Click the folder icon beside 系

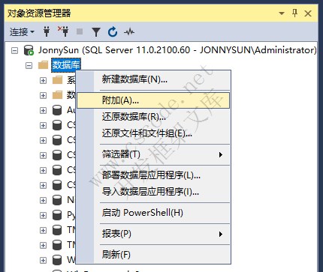click(x=57, y=80)
